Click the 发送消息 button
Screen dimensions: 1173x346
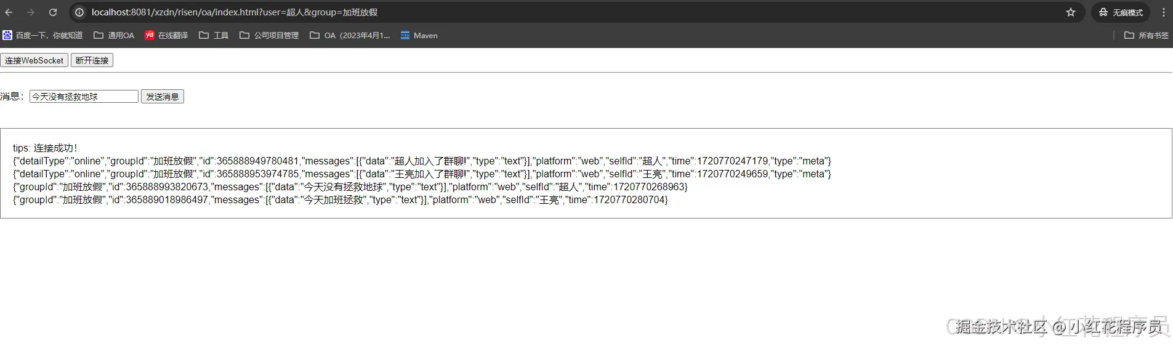[x=163, y=97]
